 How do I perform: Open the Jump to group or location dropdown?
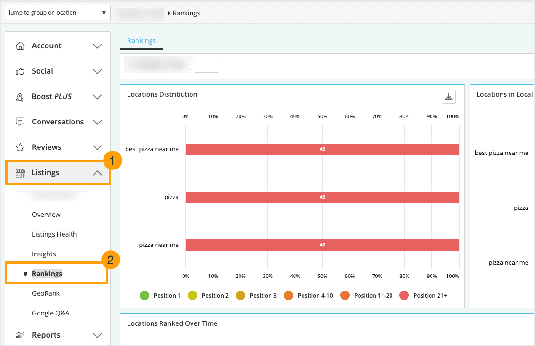[x=57, y=13]
